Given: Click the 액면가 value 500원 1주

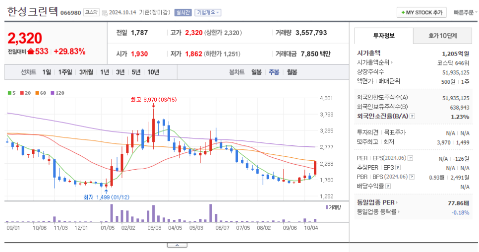Looking at the screenshot, I should pos(455,81).
